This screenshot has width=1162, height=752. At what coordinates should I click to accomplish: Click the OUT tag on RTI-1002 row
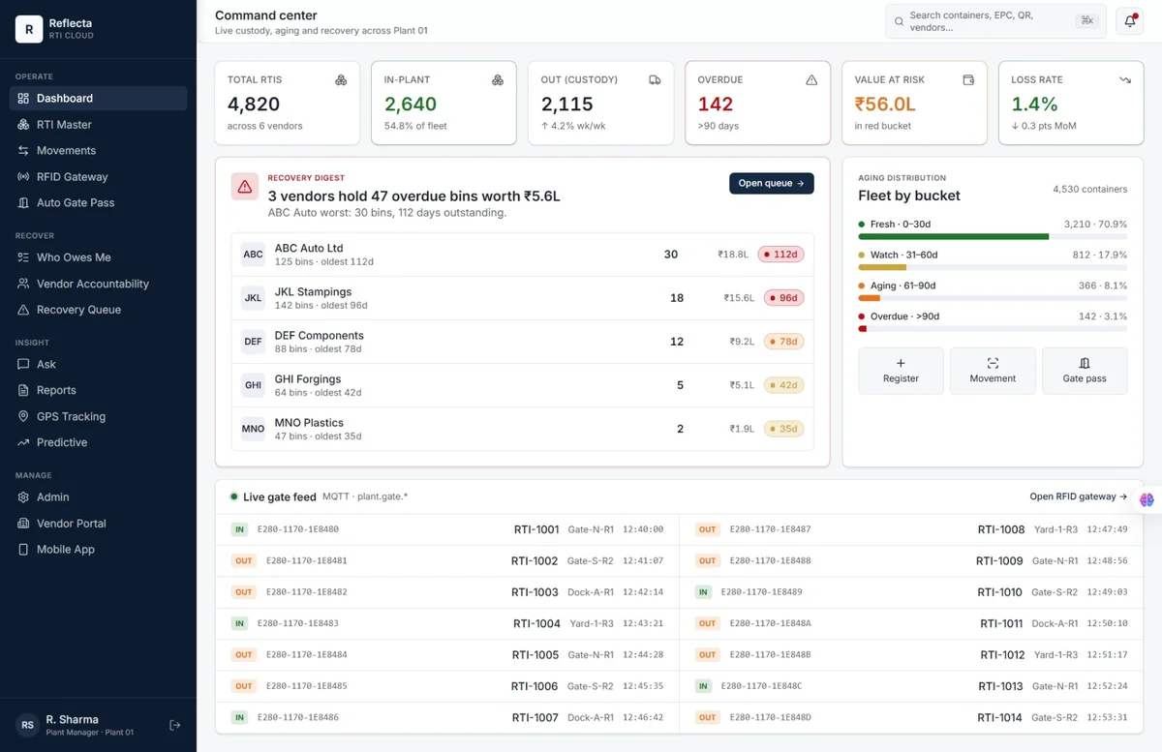coord(244,561)
